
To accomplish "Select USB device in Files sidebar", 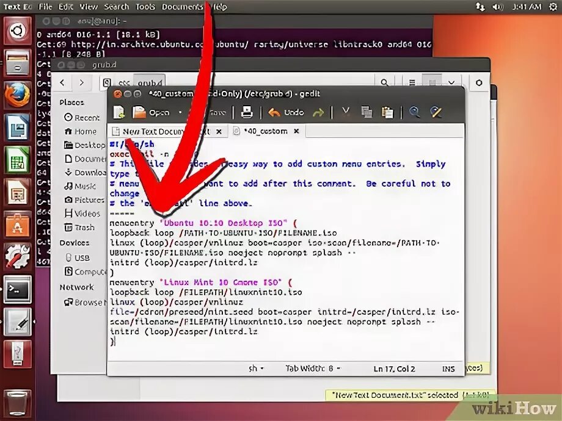I will click(x=78, y=257).
